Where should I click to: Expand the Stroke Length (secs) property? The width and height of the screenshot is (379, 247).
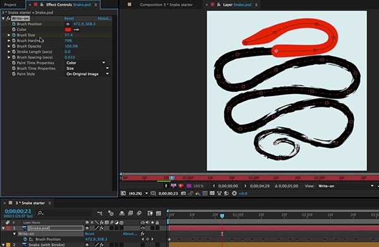[9, 52]
